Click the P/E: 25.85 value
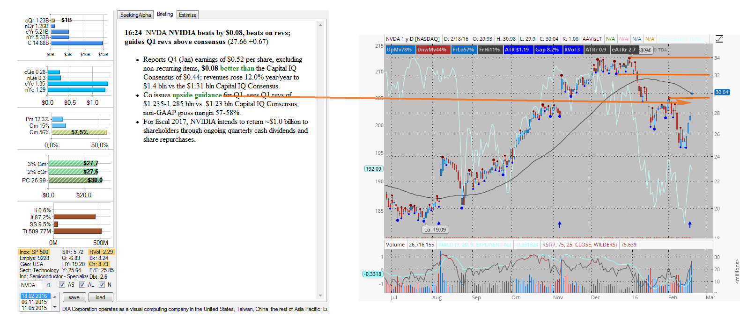 (x=102, y=270)
